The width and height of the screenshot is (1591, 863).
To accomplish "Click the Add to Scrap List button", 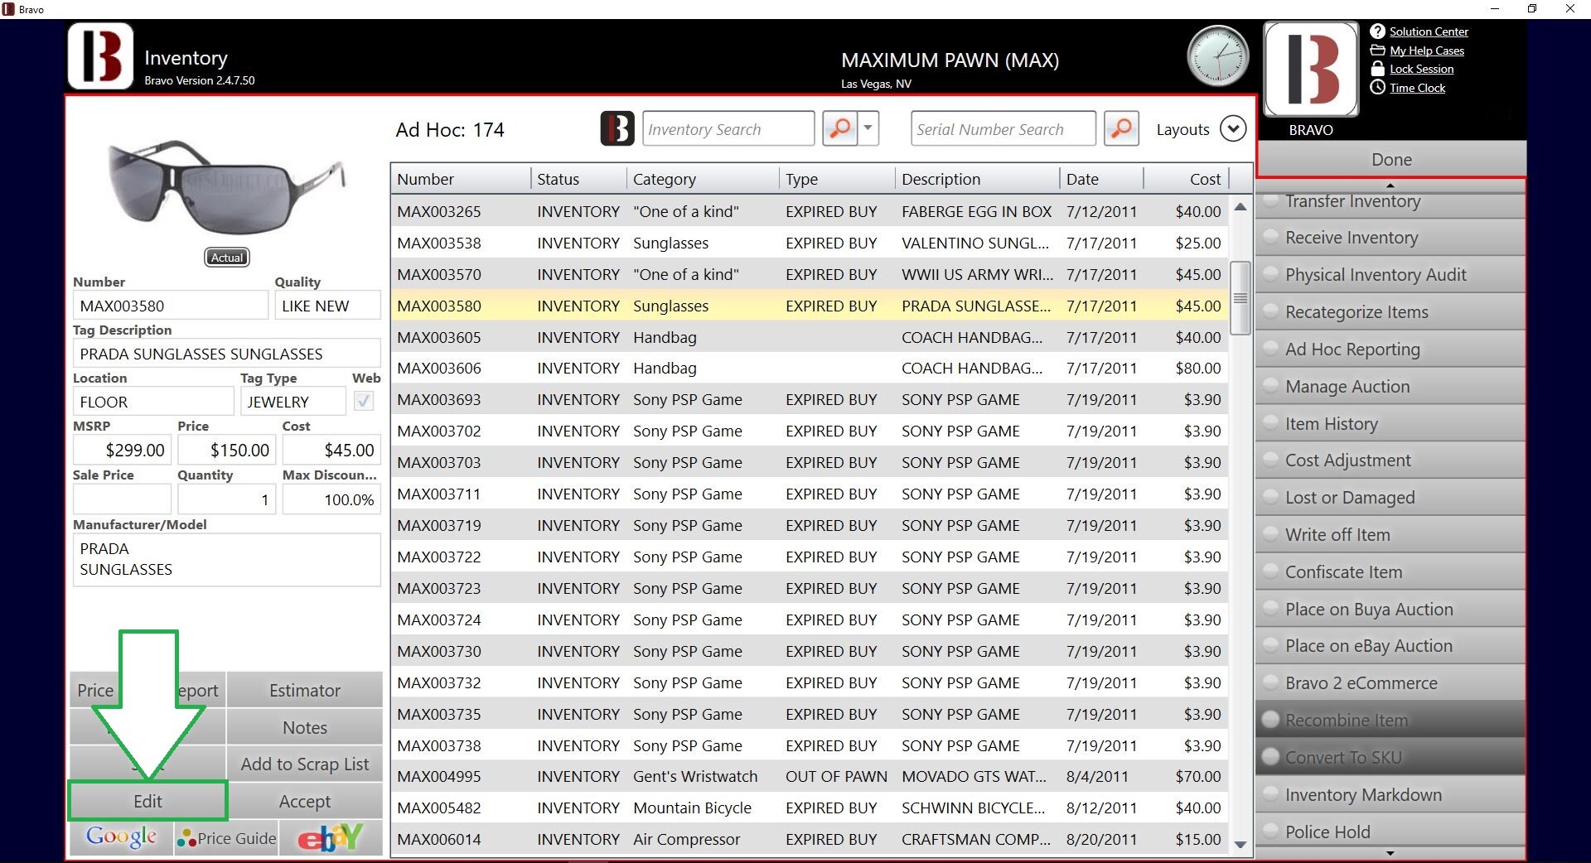I will pyautogui.click(x=304, y=764).
